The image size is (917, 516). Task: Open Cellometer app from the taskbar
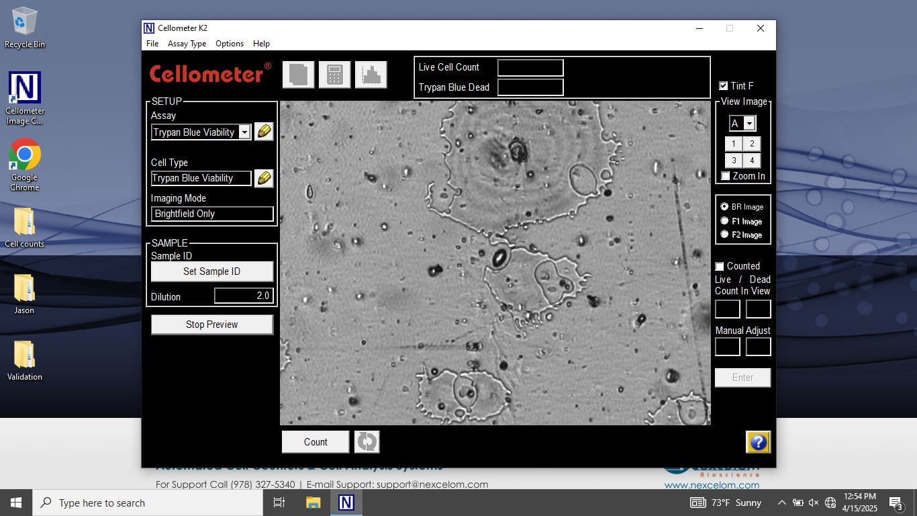[x=346, y=503]
